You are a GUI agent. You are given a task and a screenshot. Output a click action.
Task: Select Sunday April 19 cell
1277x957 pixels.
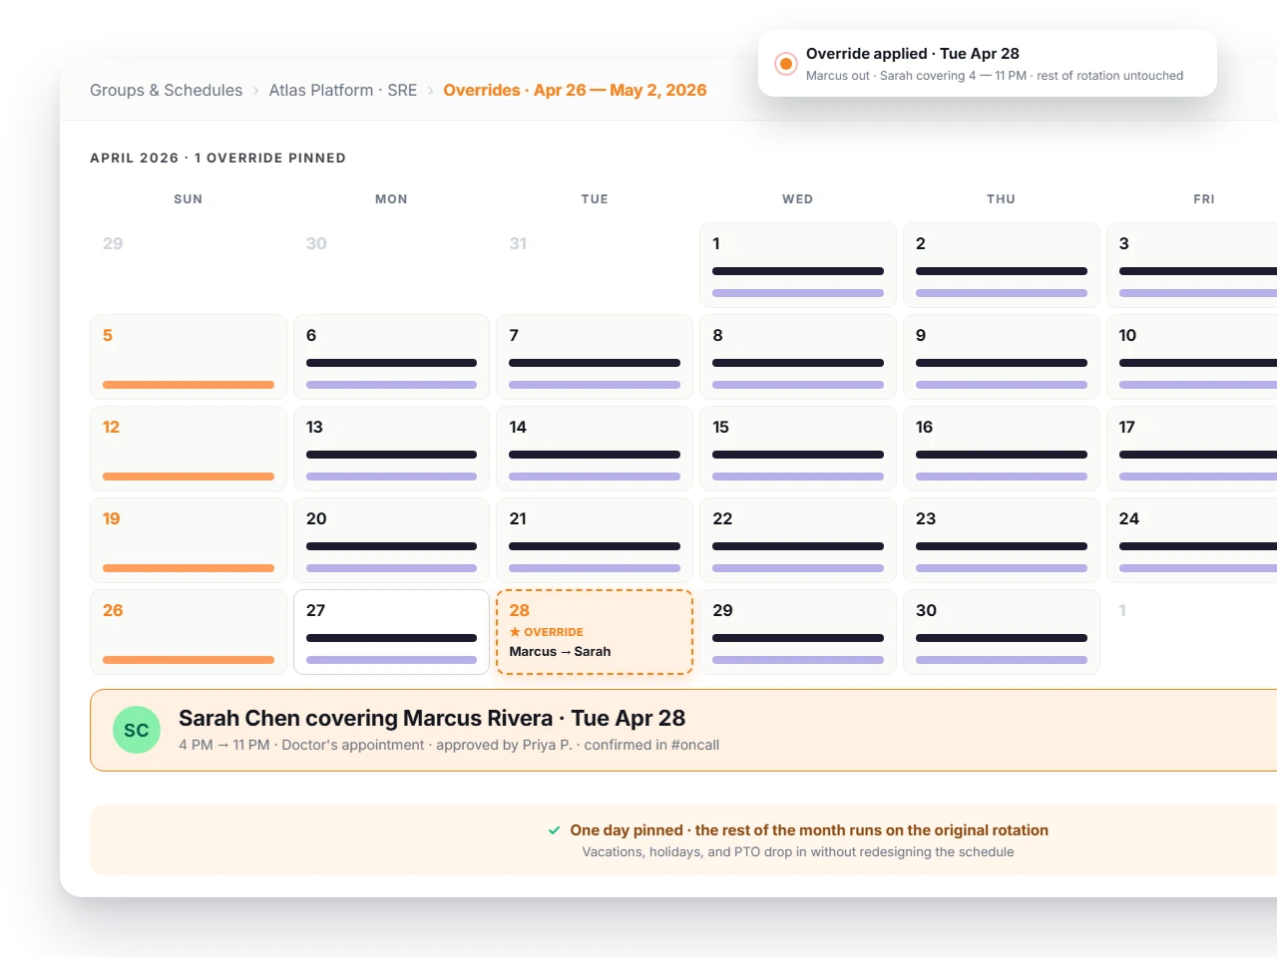tap(189, 540)
